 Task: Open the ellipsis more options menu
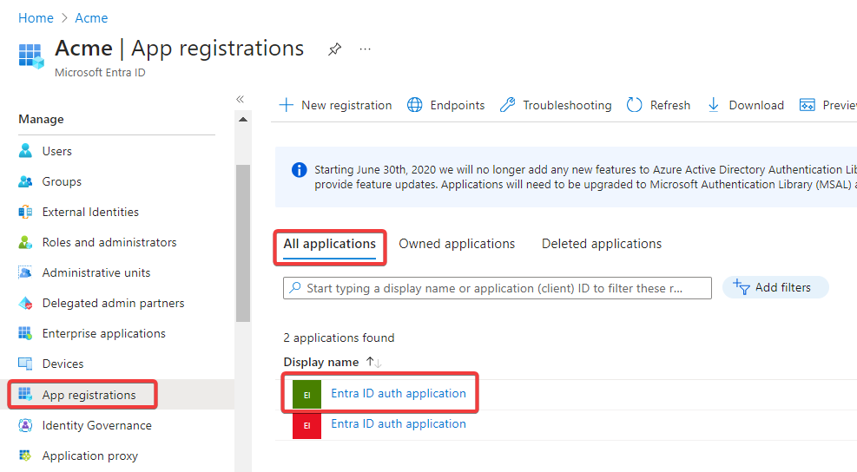[x=365, y=49]
